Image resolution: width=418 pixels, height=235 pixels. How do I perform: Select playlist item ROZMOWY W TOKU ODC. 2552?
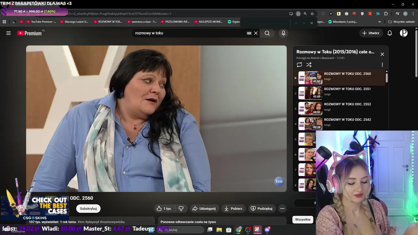point(340,108)
